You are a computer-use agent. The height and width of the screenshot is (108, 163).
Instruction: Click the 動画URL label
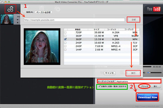30,12
